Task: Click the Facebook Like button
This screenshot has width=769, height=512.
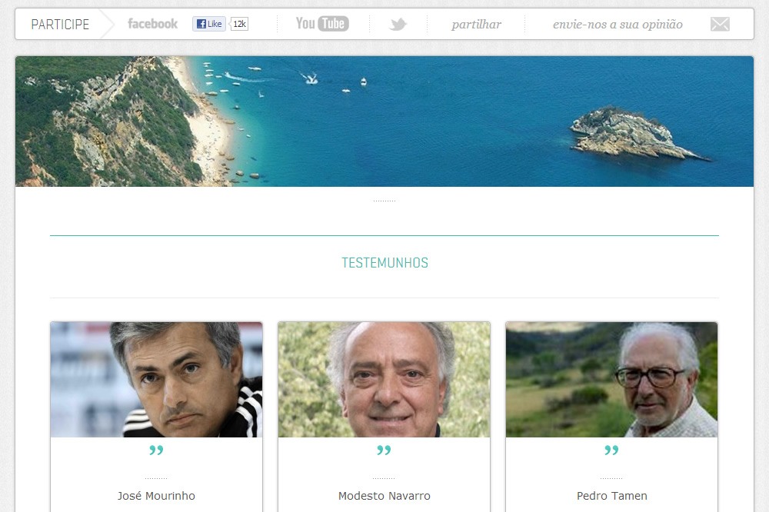Action: pos(209,24)
